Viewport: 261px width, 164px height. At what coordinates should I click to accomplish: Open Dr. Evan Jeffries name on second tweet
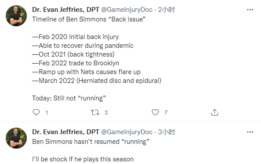pyautogui.click(x=66, y=132)
